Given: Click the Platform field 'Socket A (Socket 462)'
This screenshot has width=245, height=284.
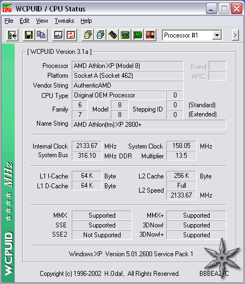Looking at the screenshot, I should click(x=127, y=76).
